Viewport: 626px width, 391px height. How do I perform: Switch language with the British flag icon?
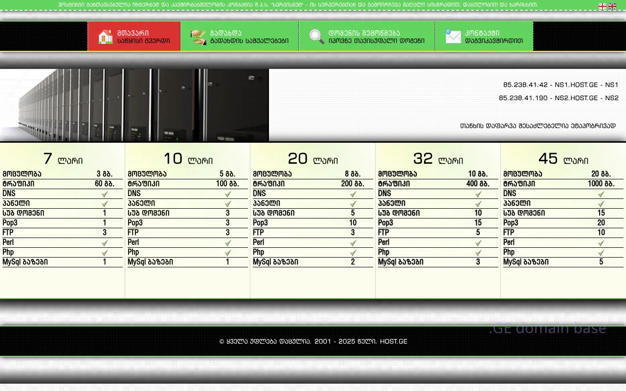612,7
